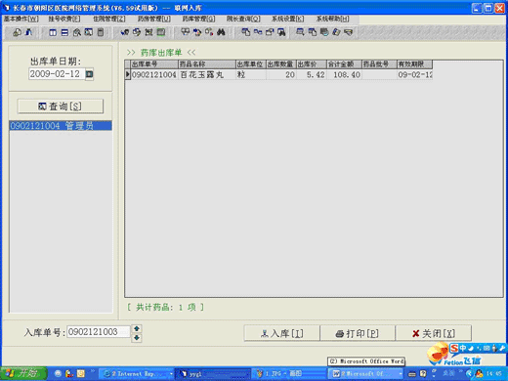Open the 系统设置[K] menu

pyautogui.click(x=287, y=19)
